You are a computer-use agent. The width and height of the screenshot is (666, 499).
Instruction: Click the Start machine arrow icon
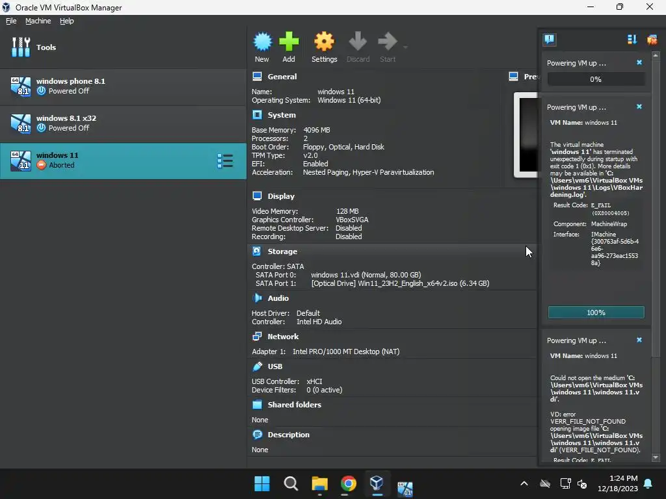pos(388,42)
